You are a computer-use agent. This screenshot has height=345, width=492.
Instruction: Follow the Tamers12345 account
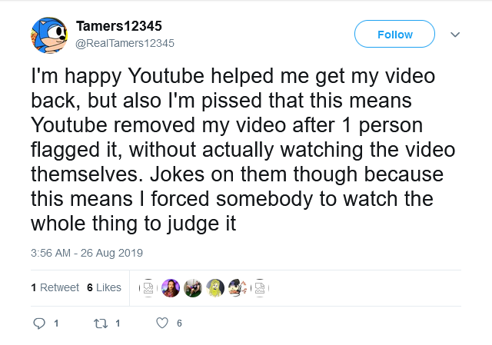(x=394, y=35)
